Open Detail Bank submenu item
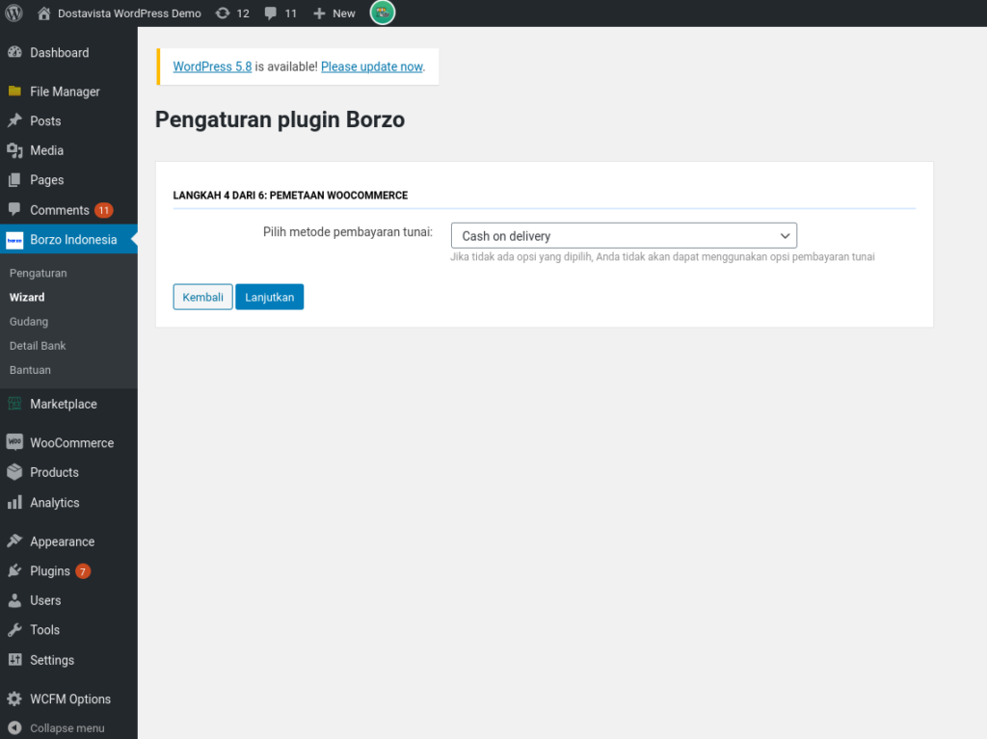The height and width of the screenshot is (739, 987). pyautogui.click(x=38, y=346)
